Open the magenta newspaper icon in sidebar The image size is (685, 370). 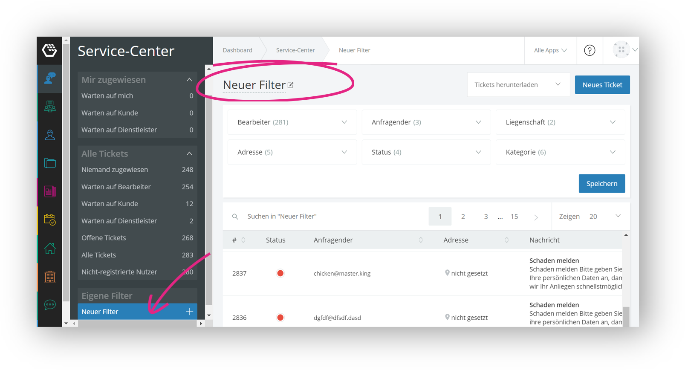(50, 191)
